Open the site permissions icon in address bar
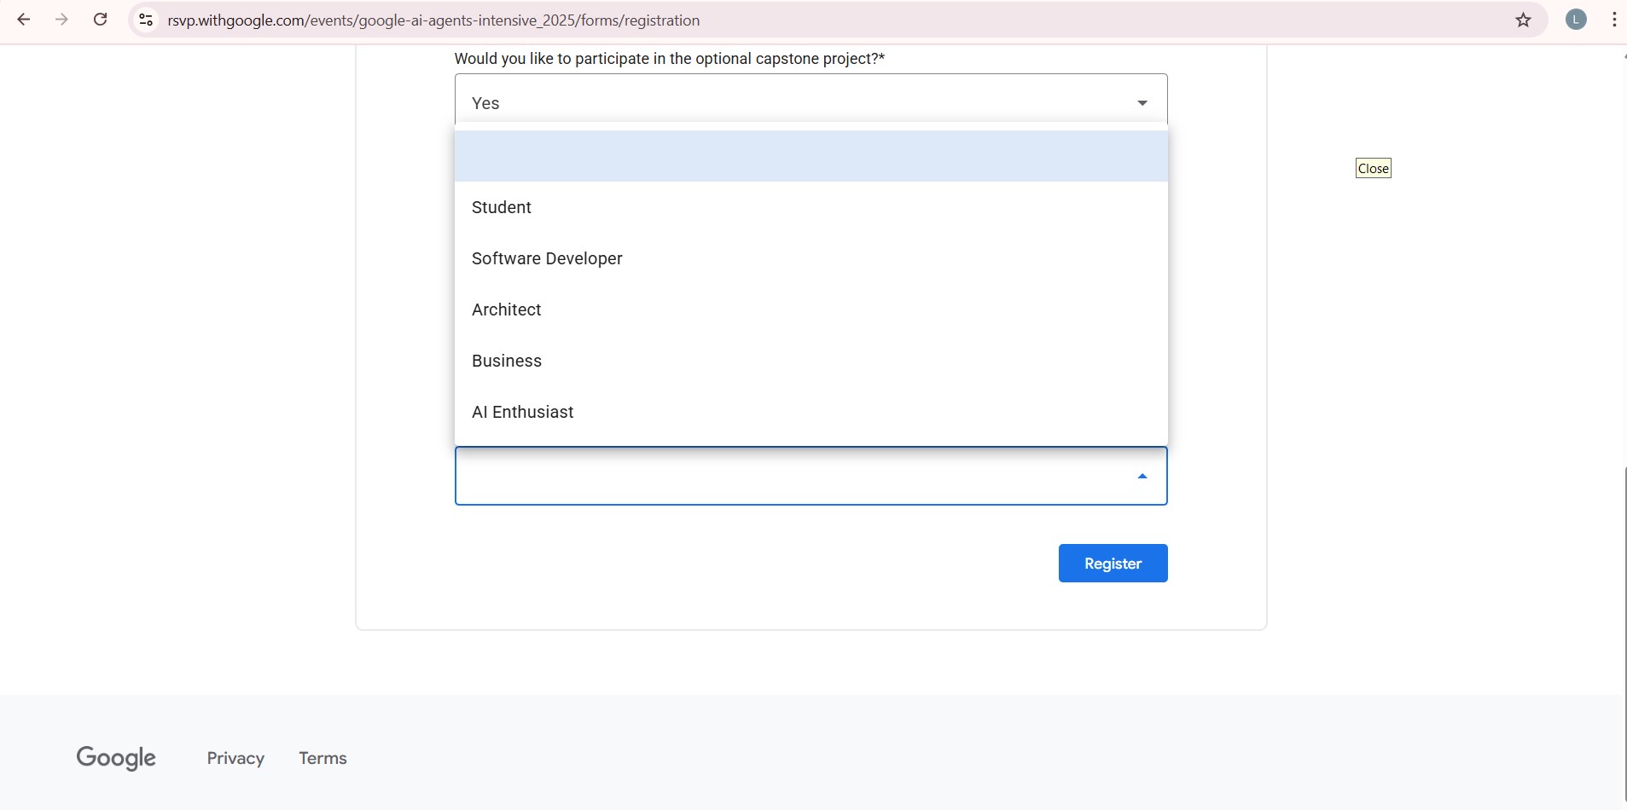Image resolution: width=1627 pixels, height=810 pixels. pyautogui.click(x=145, y=20)
